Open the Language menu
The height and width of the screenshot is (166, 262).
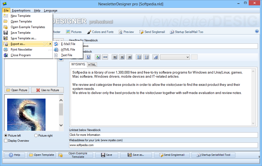point(51,10)
